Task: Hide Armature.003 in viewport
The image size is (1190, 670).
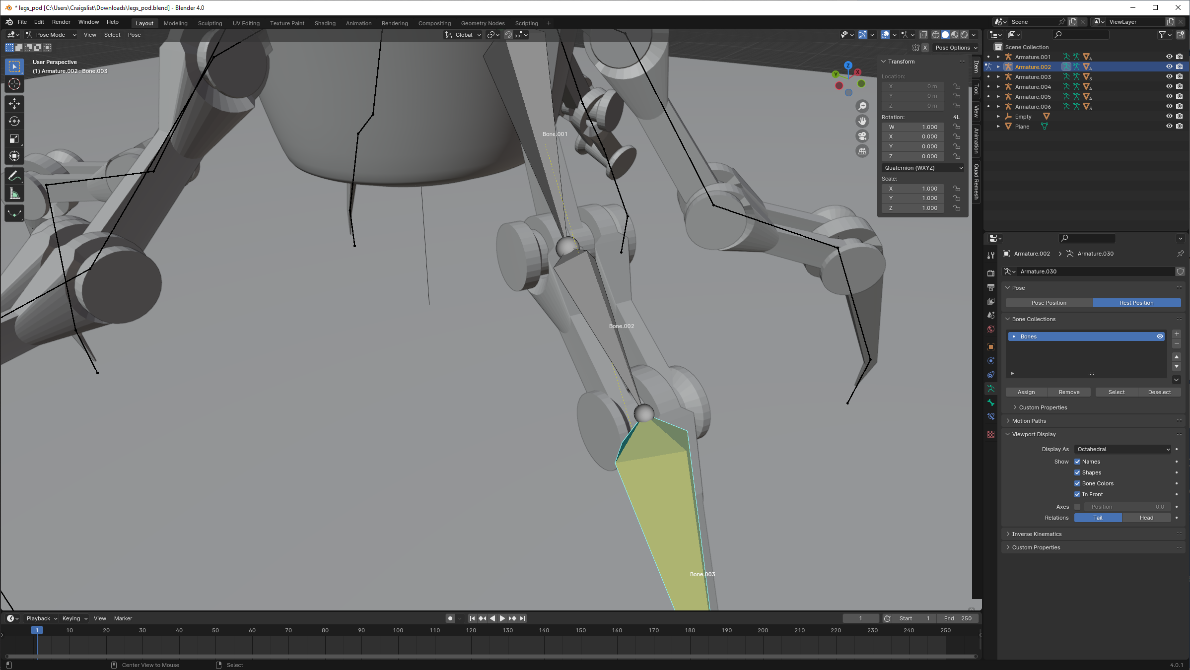Action: [x=1169, y=76]
